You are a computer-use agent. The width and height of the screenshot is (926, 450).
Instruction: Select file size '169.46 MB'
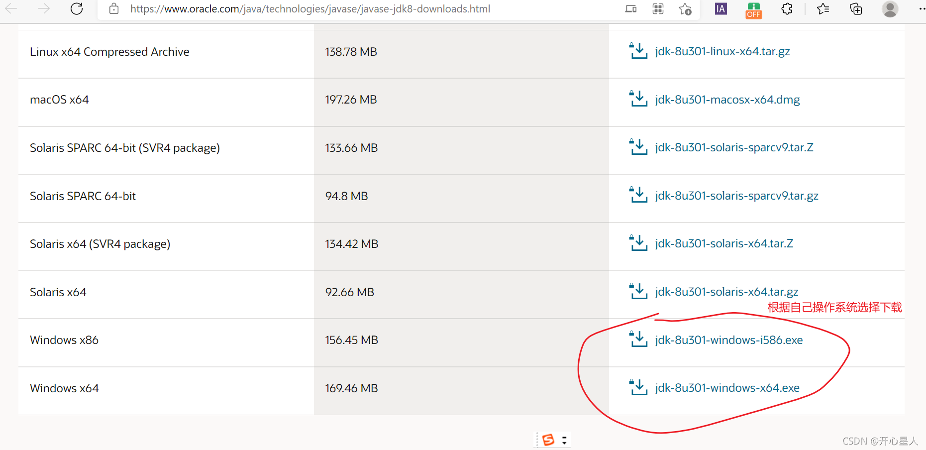351,388
